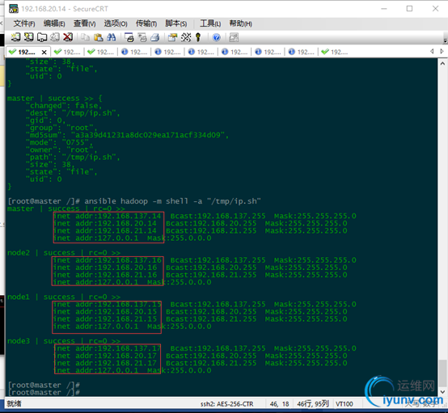Viewport: 448px width, 413px height.
Task: Open the 查看(V) menu
Action: tap(84, 23)
